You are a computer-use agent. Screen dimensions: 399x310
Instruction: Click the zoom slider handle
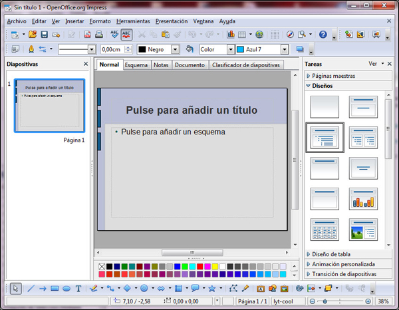pos(325,301)
